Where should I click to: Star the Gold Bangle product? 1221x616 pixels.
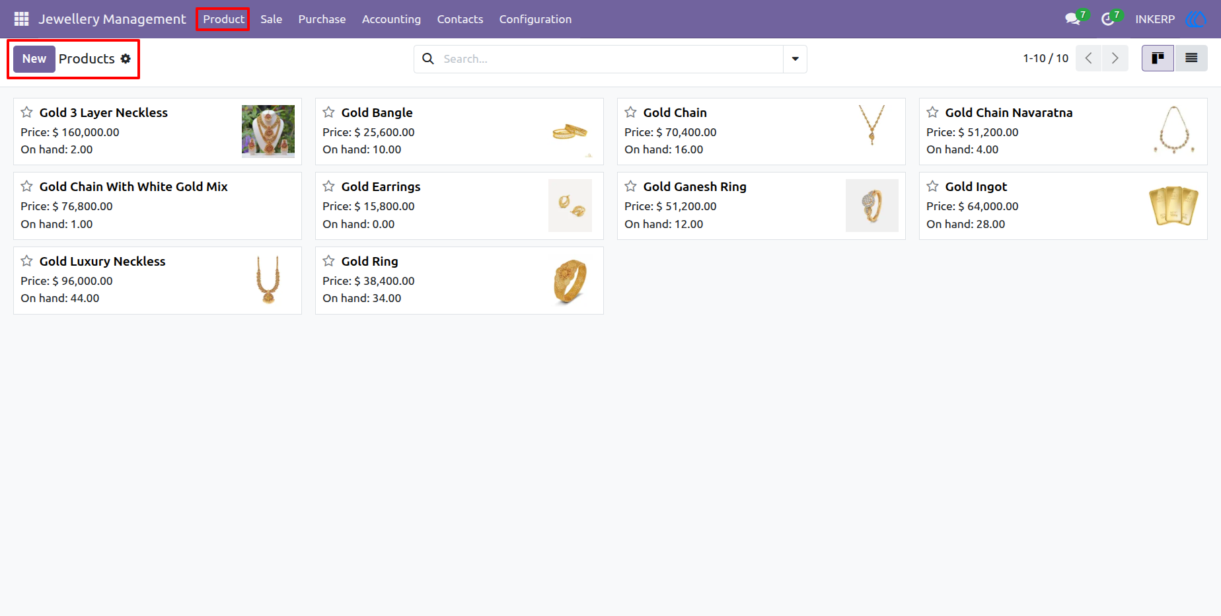(x=328, y=112)
